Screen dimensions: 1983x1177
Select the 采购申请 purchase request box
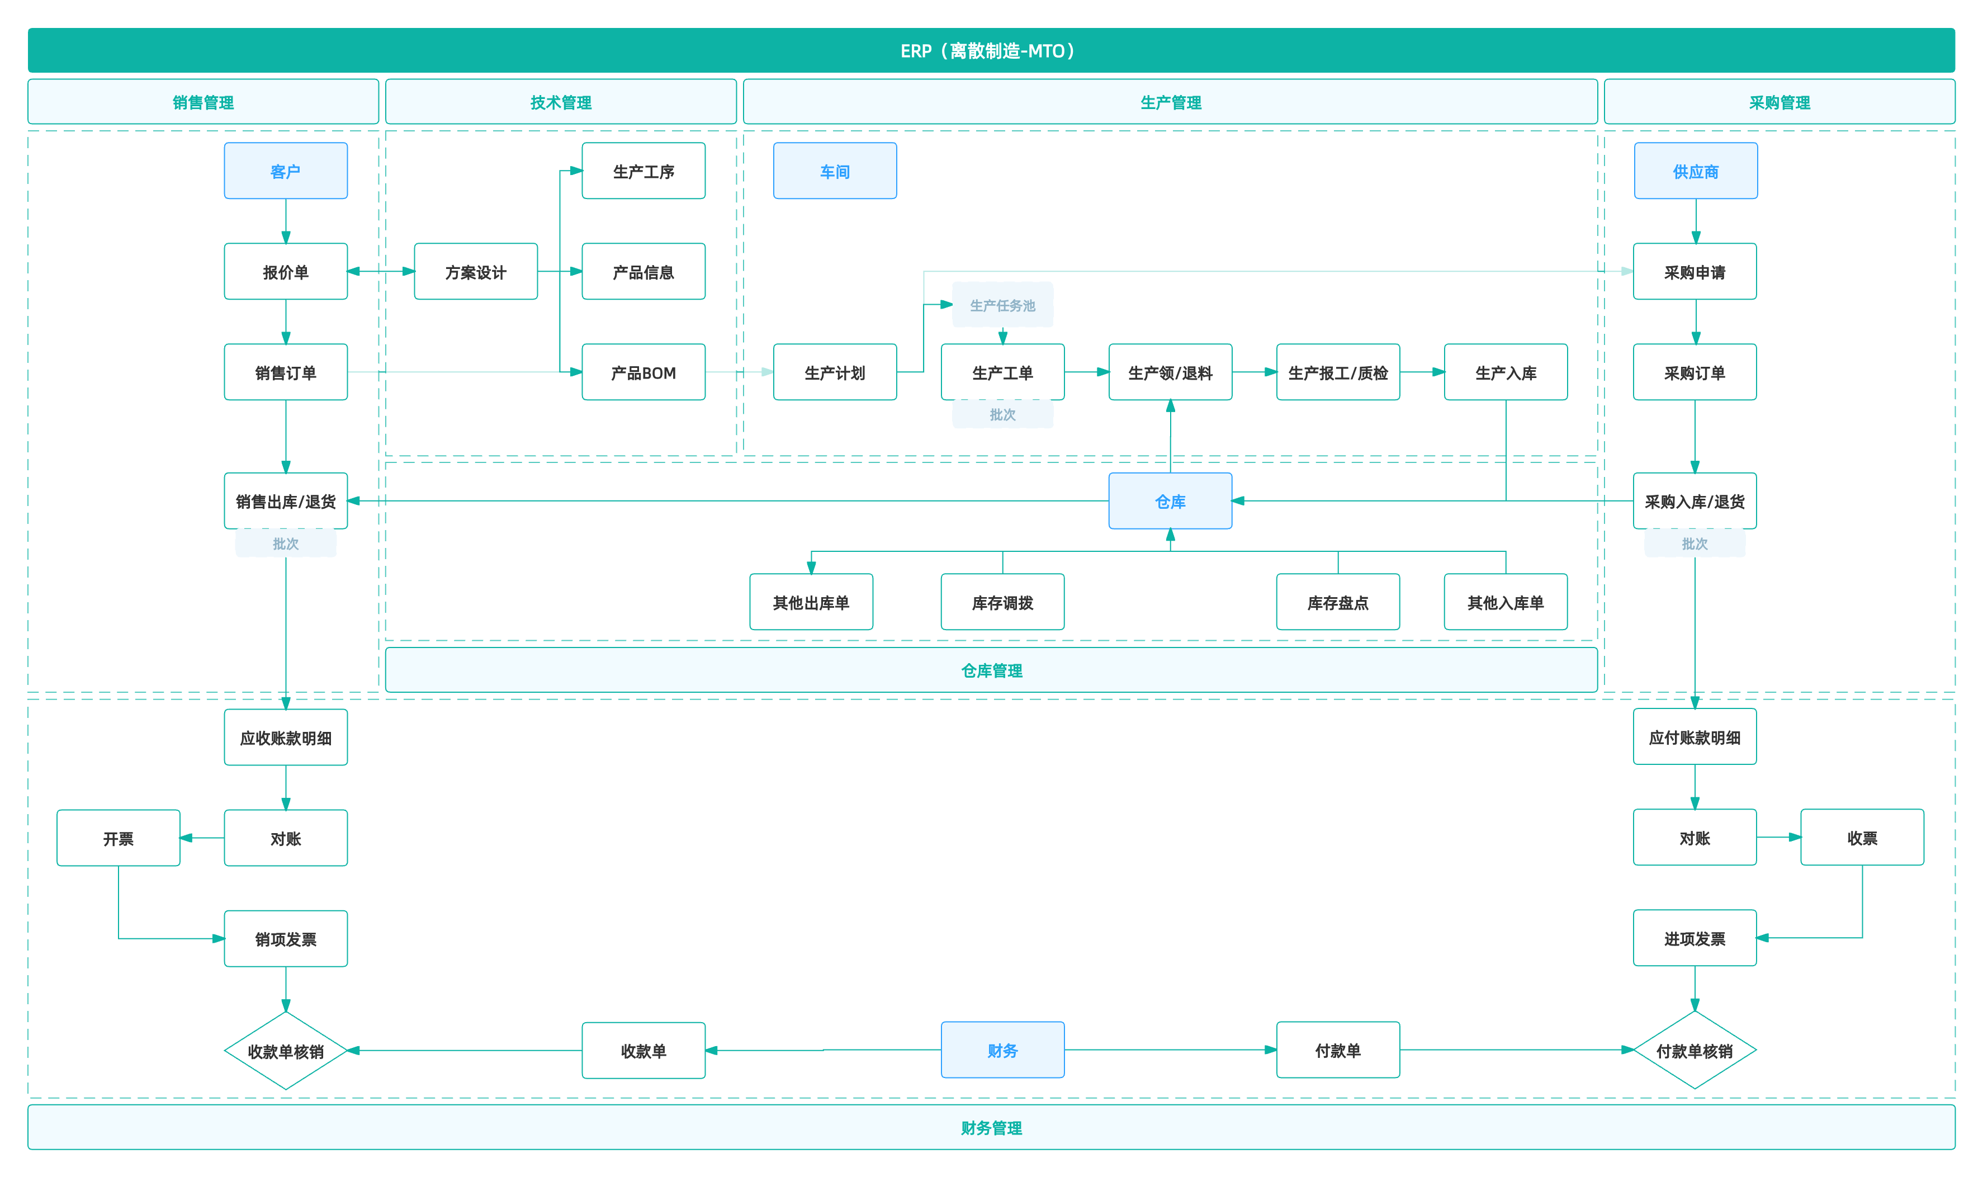[1695, 271]
